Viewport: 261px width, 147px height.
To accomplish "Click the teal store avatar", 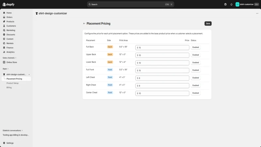I will pyautogui.click(x=238, y=4).
